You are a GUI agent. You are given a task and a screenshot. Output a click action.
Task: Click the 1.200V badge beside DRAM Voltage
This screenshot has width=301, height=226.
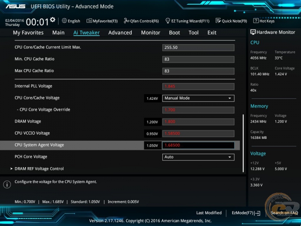click(x=152, y=122)
